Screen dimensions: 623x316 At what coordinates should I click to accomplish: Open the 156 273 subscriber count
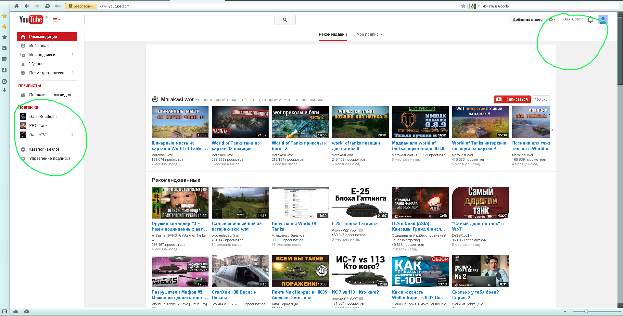coord(541,99)
